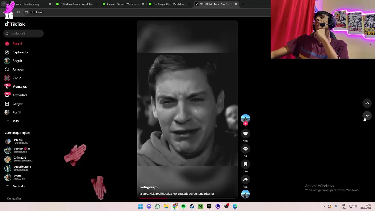This screenshot has height=211, width=375.
Task: Open followed account martu.rinn
Action: coord(15,177)
